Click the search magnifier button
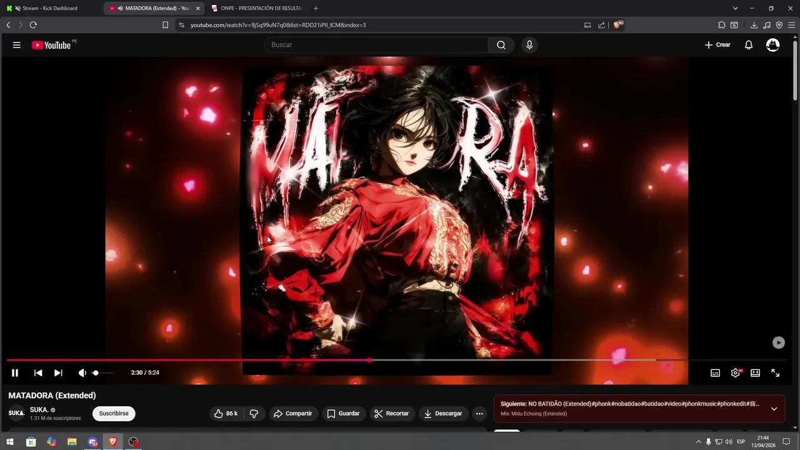This screenshot has width=800, height=450. pyautogui.click(x=501, y=45)
